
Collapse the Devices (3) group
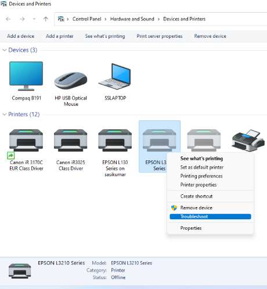4,50
